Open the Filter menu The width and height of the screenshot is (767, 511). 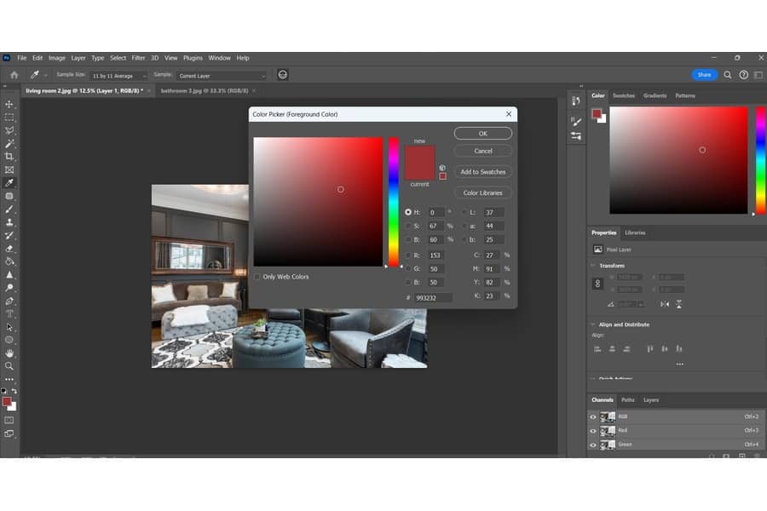pos(138,58)
